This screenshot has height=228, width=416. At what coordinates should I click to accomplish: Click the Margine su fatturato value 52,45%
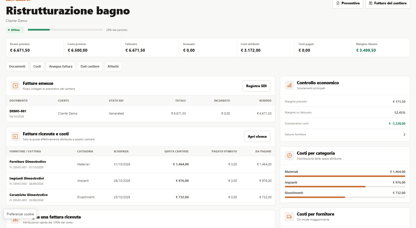[400, 113]
